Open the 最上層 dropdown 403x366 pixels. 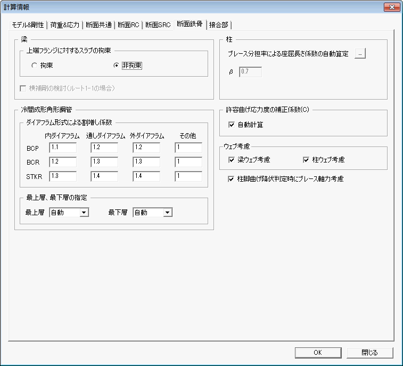tap(69, 213)
